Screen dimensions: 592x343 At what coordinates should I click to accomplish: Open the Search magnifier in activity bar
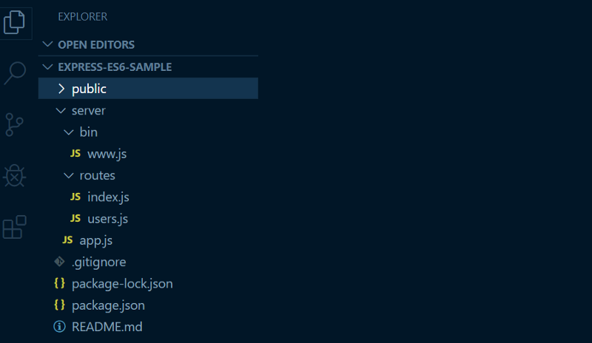point(15,73)
